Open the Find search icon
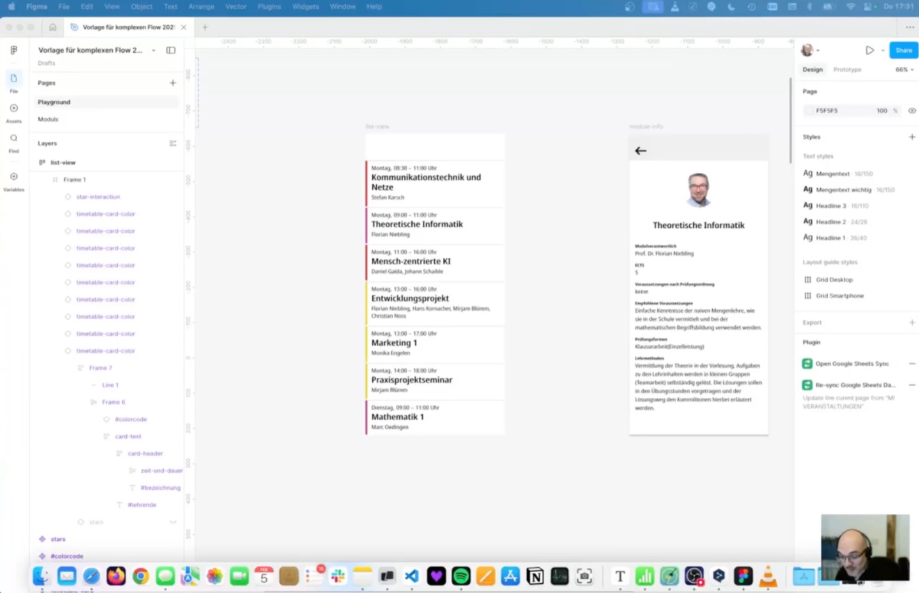The height and width of the screenshot is (593, 919). (x=14, y=138)
